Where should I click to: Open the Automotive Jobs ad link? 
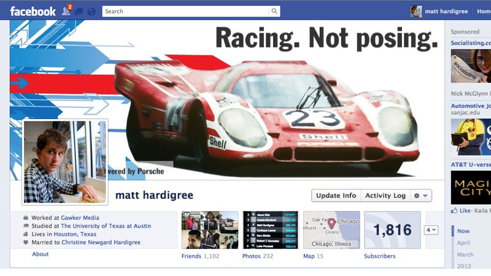[x=471, y=105]
